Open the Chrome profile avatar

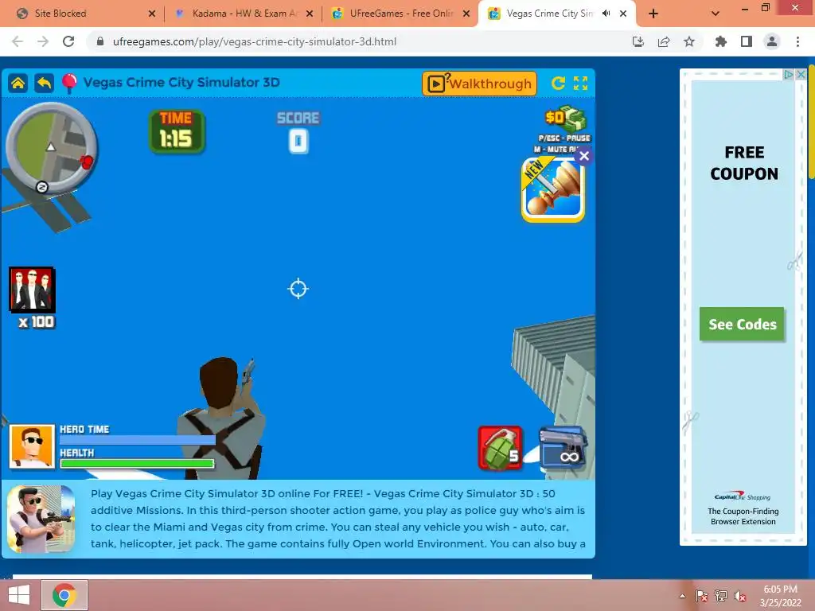click(772, 41)
